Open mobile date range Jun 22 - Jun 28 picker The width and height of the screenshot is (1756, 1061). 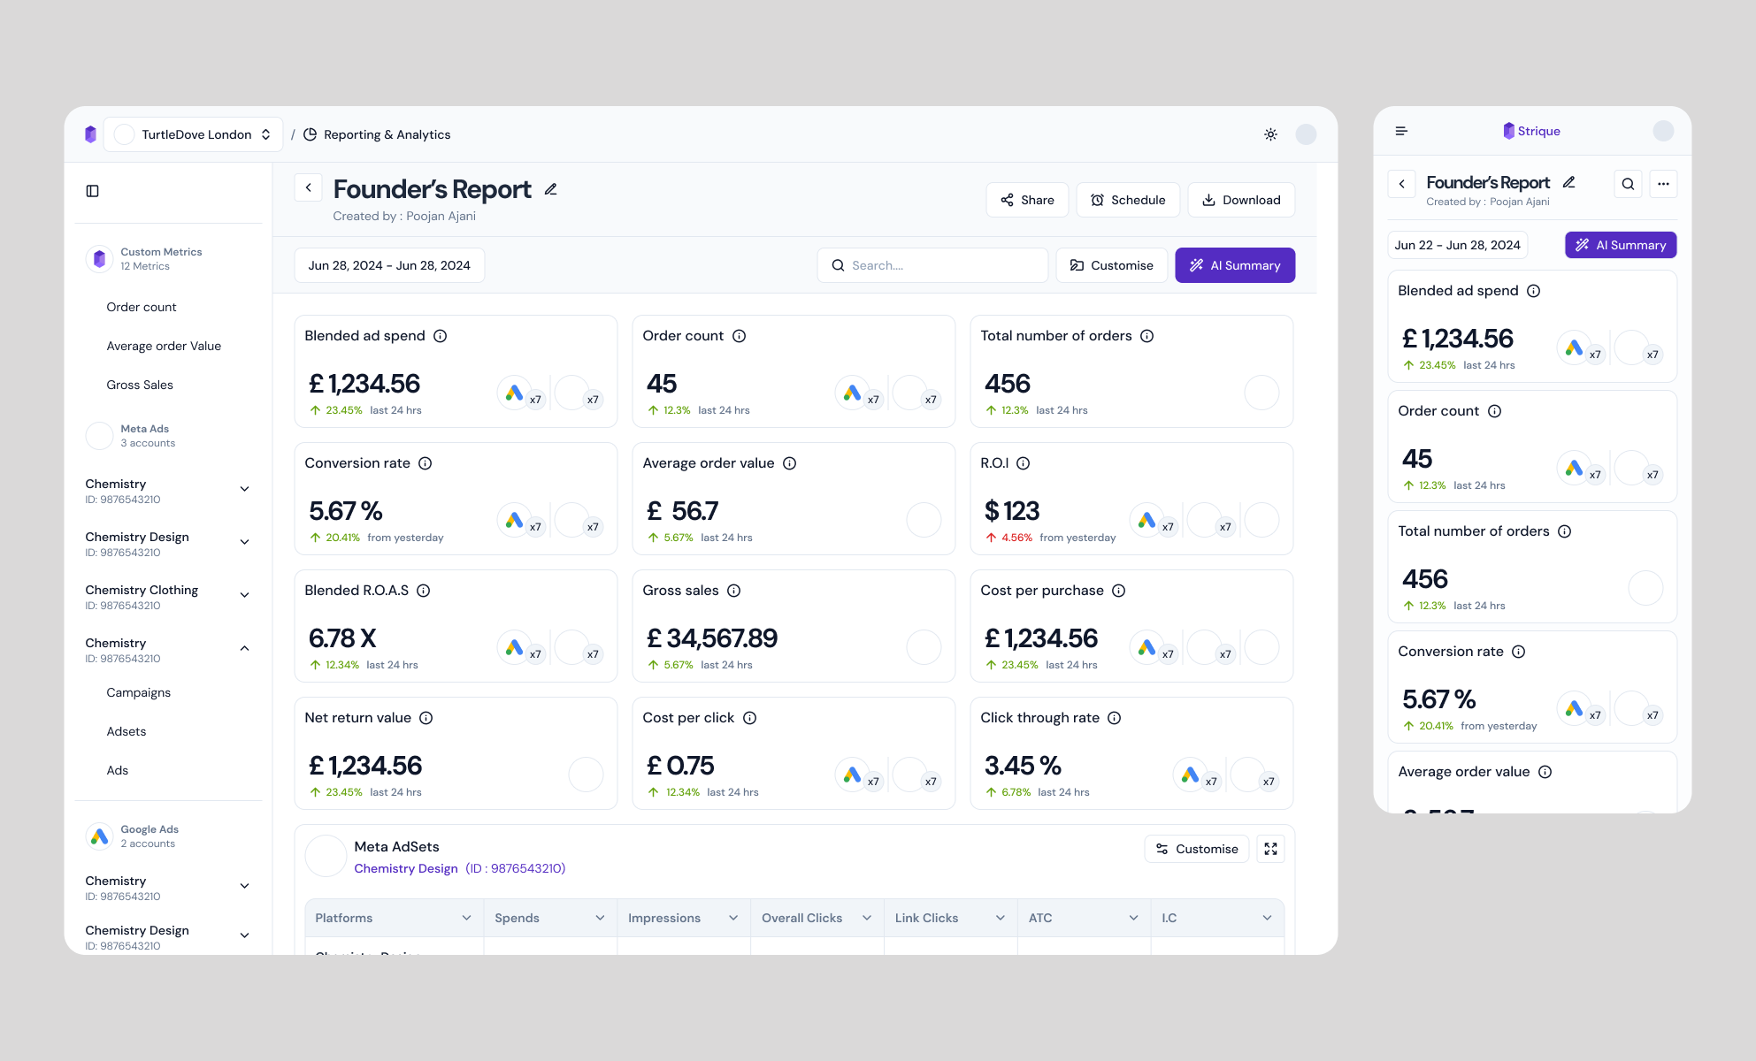(x=1458, y=245)
